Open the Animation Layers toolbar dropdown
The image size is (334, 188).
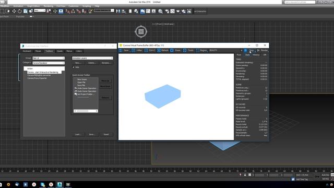pos(92,58)
